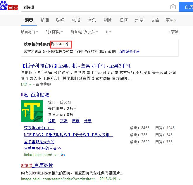Screen dimensions: 193x185
Task: Expand arrow next to t.tt/ URL
Action: [x=30, y=85]
